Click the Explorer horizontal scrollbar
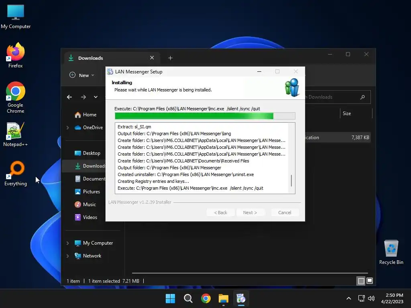411x308 pixels. click(x=250, y=273)
